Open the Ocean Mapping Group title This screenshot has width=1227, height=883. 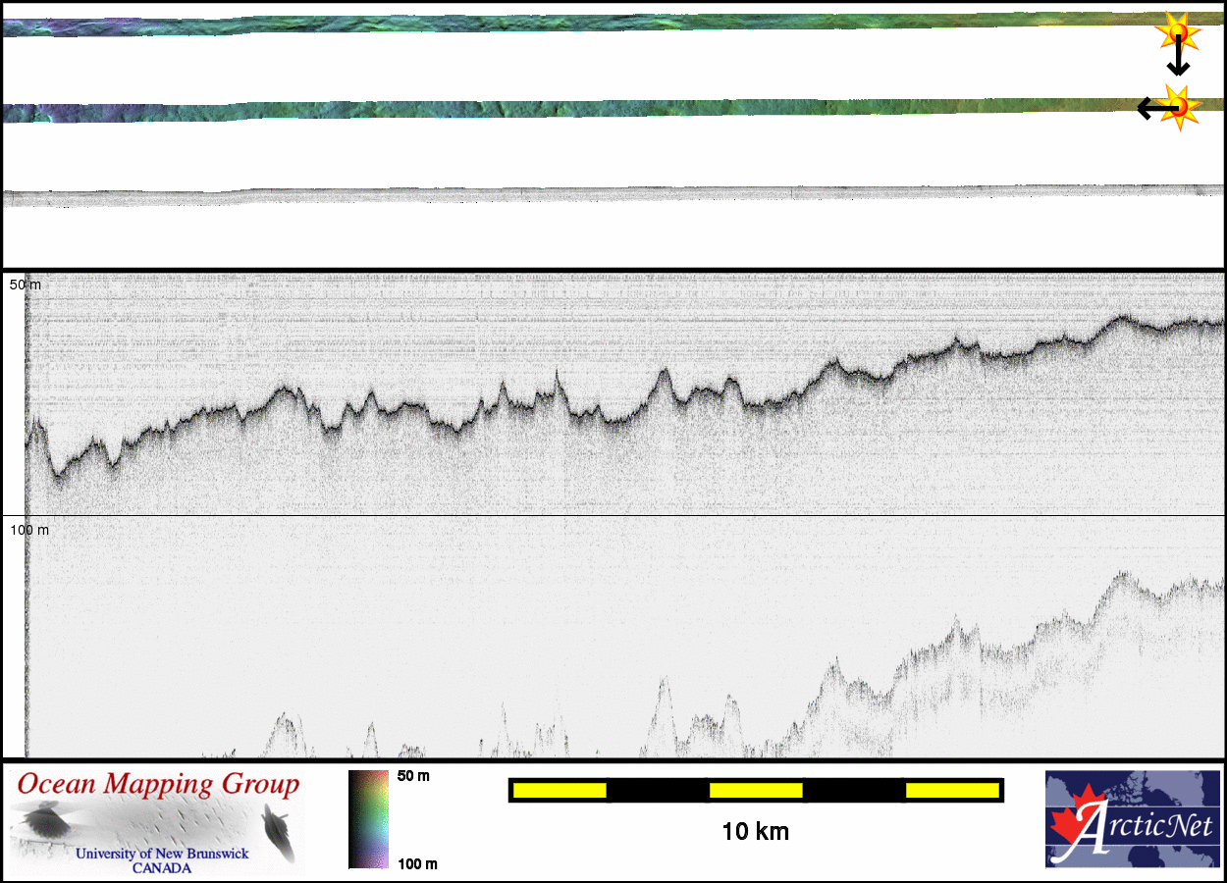[158, 785]
